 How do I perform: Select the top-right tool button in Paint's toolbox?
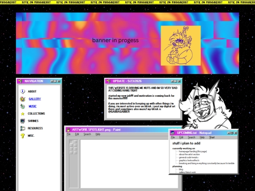pos(75,142)
